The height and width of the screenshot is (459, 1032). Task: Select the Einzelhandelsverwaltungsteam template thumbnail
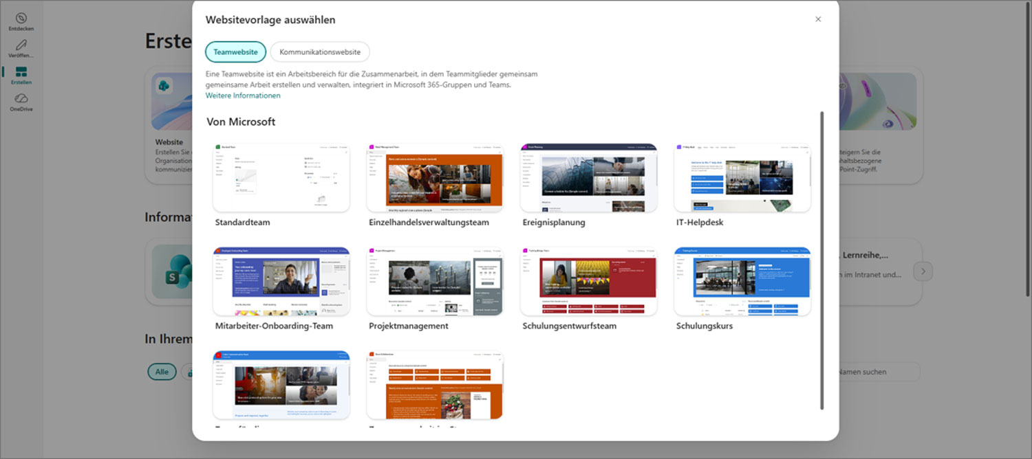pos(435,177)
